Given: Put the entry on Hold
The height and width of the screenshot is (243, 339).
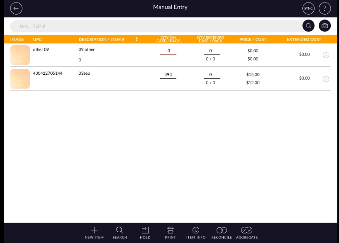Looking at the screenshot, I should point(145,233).
